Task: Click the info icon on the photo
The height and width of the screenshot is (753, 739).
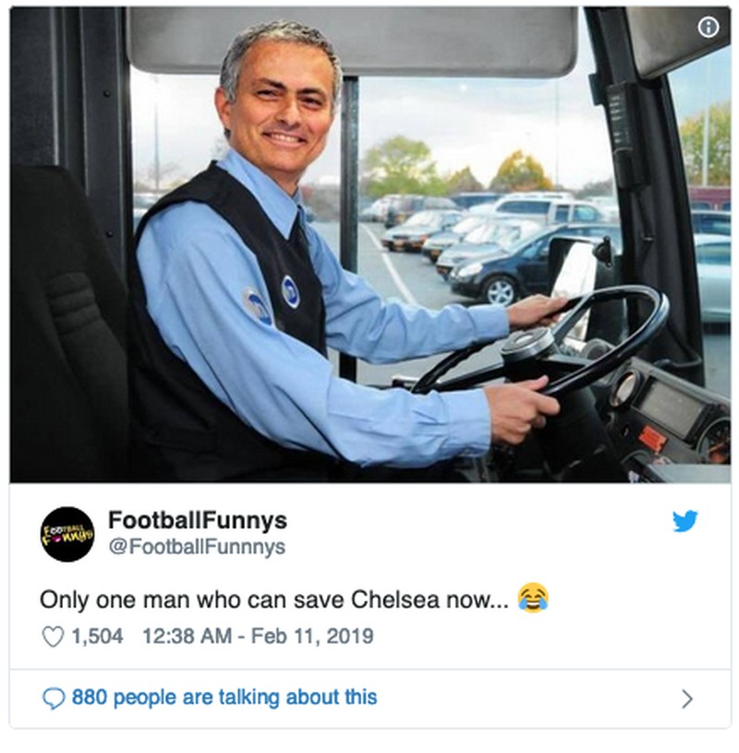Action: pyautogui.click(x=709, y=27)
